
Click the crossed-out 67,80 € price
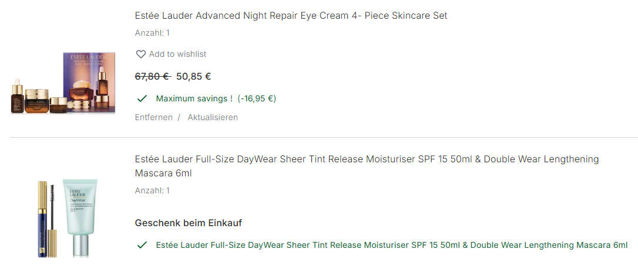click(152, 76)
